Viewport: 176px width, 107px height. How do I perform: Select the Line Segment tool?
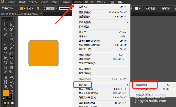tap(5, 39)
